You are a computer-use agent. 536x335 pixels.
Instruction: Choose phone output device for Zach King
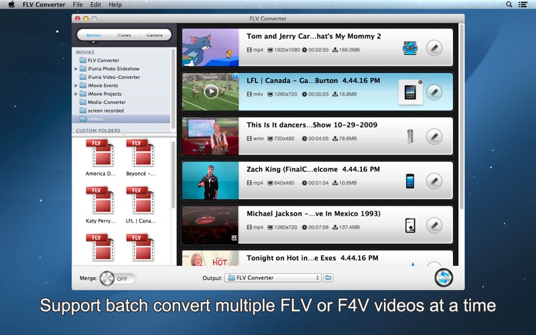[x=410, y=181]
